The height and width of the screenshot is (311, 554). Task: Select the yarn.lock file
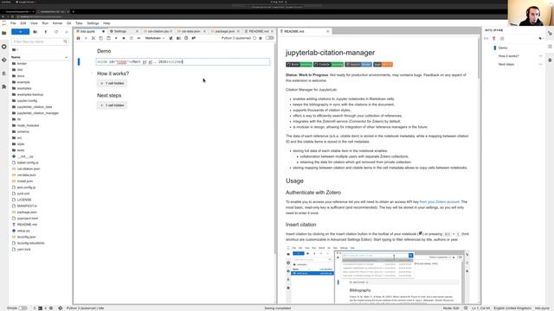23,250
